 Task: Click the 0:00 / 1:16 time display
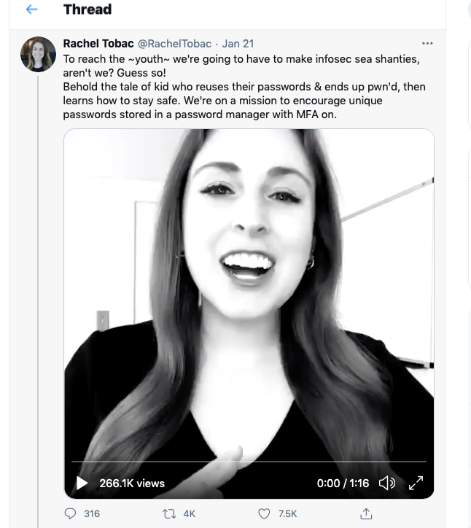343,483
